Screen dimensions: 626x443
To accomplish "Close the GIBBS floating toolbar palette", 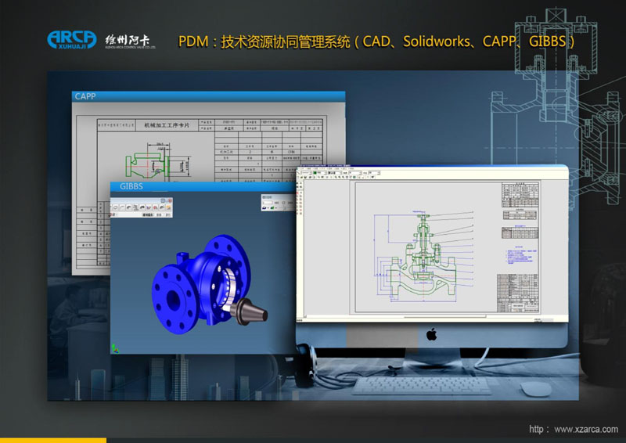I will coord(169,201).
